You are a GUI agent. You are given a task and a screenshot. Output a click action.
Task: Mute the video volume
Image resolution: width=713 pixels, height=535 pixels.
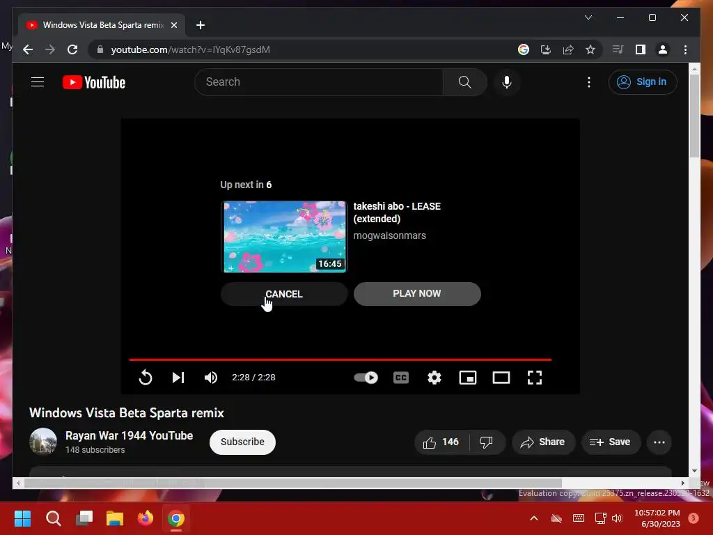coord(211,377)
